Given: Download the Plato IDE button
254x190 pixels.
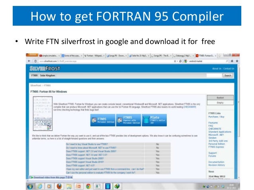Looking at the screenshot, I should tap(154, 120).
